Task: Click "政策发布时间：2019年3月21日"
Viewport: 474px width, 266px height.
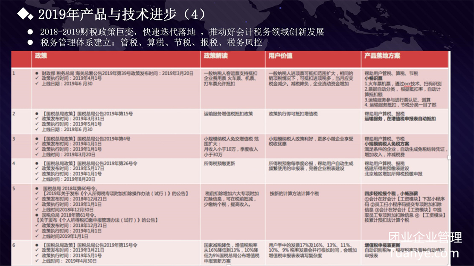Action: 73,250
